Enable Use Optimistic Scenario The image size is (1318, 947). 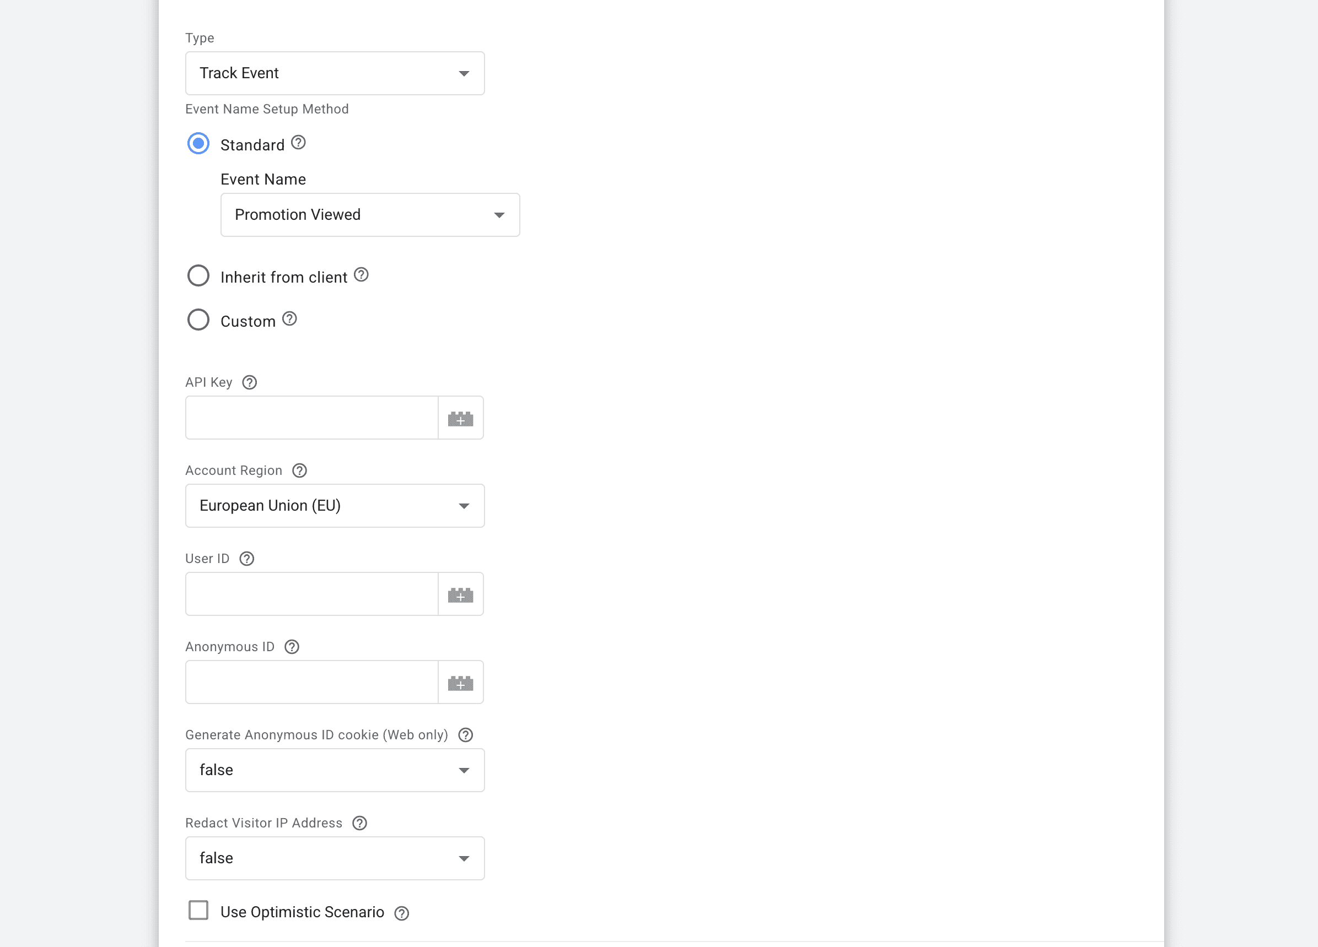point(198,911)
